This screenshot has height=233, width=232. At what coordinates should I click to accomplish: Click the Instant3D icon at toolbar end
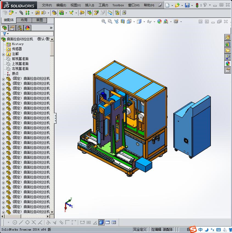(124, 13)
